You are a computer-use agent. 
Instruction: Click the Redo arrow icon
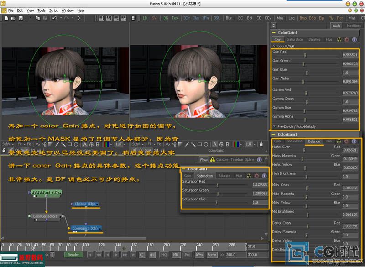coord(67,18)
